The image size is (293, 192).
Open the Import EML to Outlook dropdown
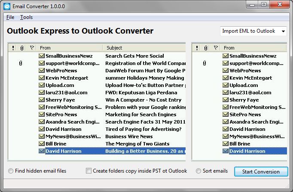click(253, 31)
